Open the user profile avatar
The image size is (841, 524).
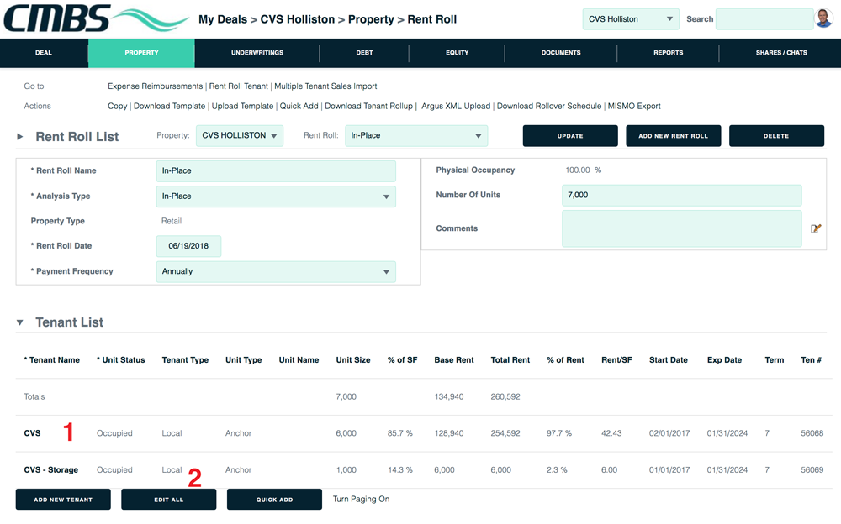point(823,18)
